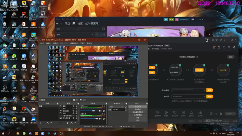Select 多媒体 in Douyu bottom toolbar
The width and height of the screenshot is (242, 136).
click(183, 114)
